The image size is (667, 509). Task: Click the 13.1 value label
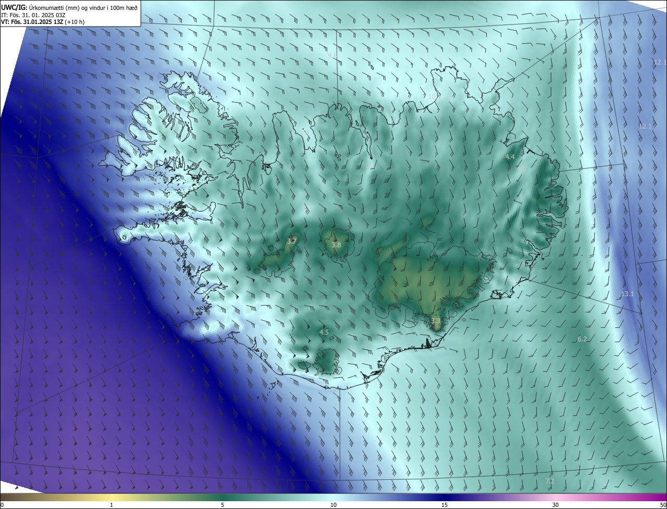(627, 294)
